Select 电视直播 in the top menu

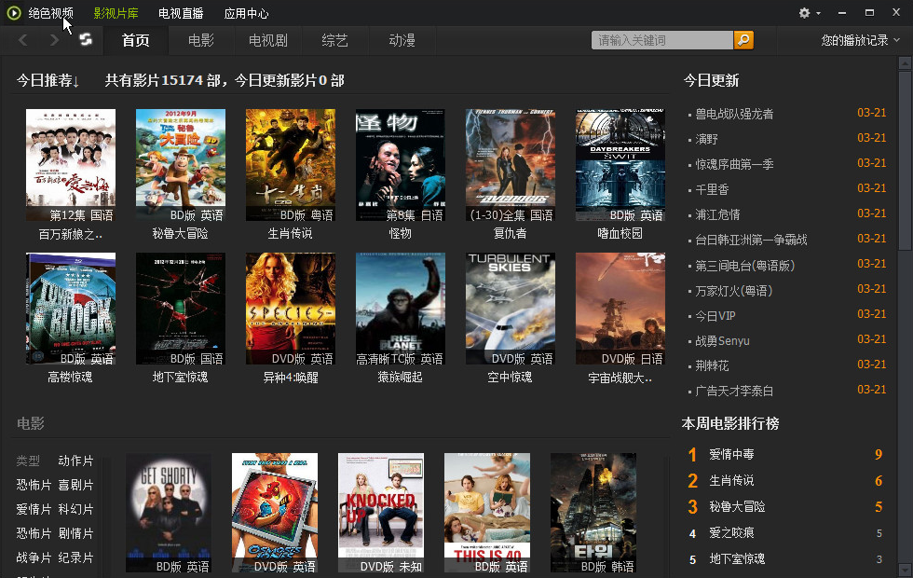coord(181,13)
